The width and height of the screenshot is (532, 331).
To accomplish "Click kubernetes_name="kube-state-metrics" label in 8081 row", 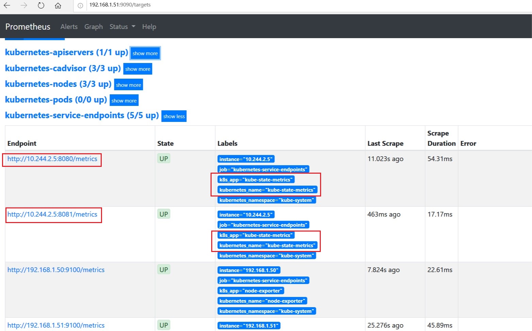I will click(267, 245).
